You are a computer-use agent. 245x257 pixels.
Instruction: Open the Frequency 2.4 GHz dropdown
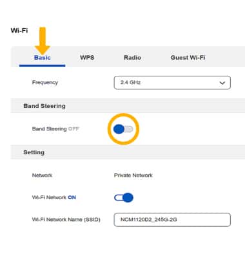coord(172,82)
